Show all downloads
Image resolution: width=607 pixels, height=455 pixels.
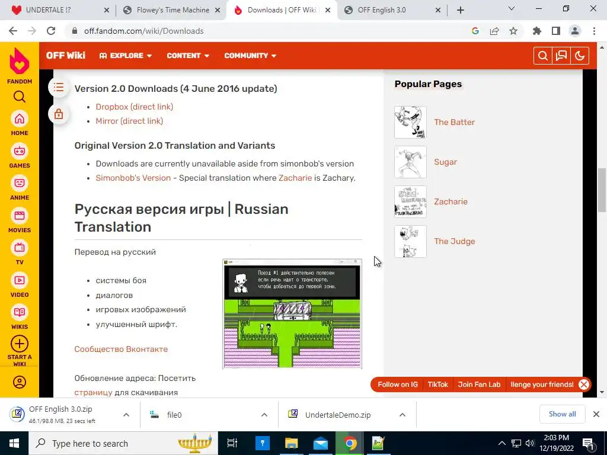(x=562, y=414)
